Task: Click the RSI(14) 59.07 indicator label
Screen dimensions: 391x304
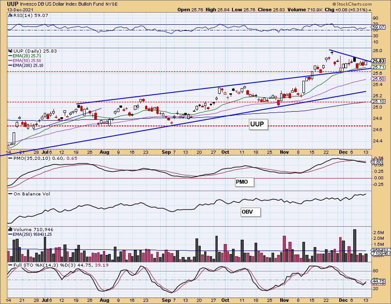Action: coord(30,15)
